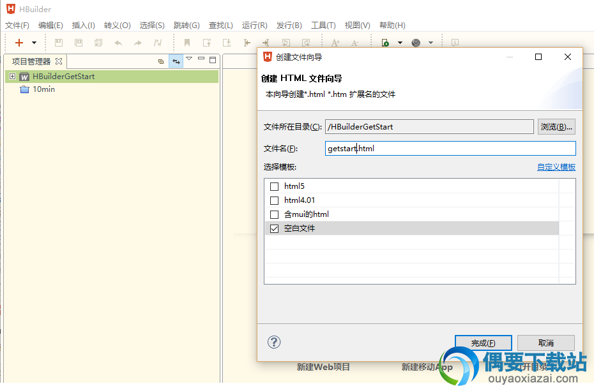Viewport: 594px width, 386px height.
Task: Minimize the project manager panel
Action: tap(201, 58)
